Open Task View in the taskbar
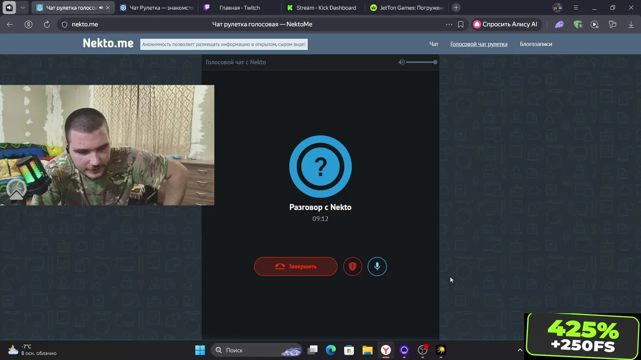 [312, 350]
